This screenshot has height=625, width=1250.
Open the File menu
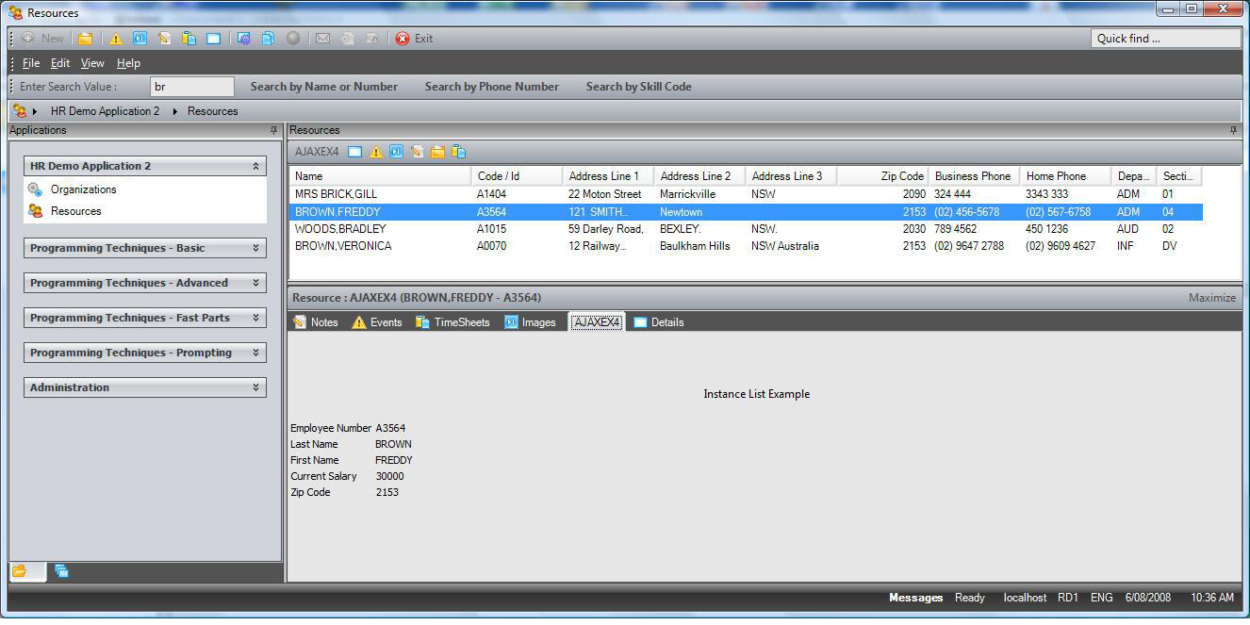[x=31, y=63]
